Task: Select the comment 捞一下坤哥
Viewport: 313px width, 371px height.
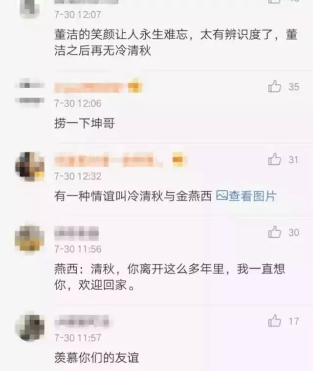Action: tap(85, 124)
